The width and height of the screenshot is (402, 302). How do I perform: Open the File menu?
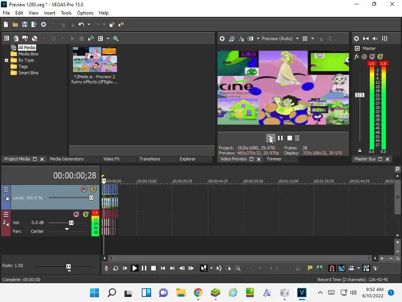point(6,13)
